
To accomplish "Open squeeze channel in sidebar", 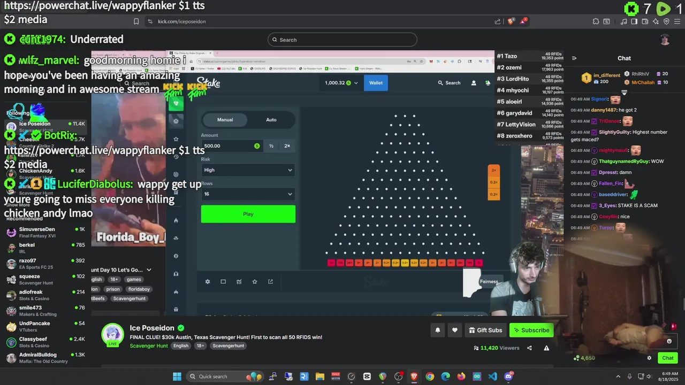I will point(45,280).
